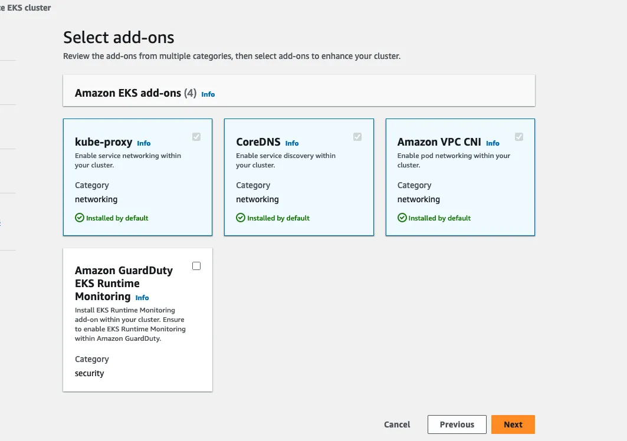Click the Next button
Screen dimensions: 627x441
[x=513, y=424]
